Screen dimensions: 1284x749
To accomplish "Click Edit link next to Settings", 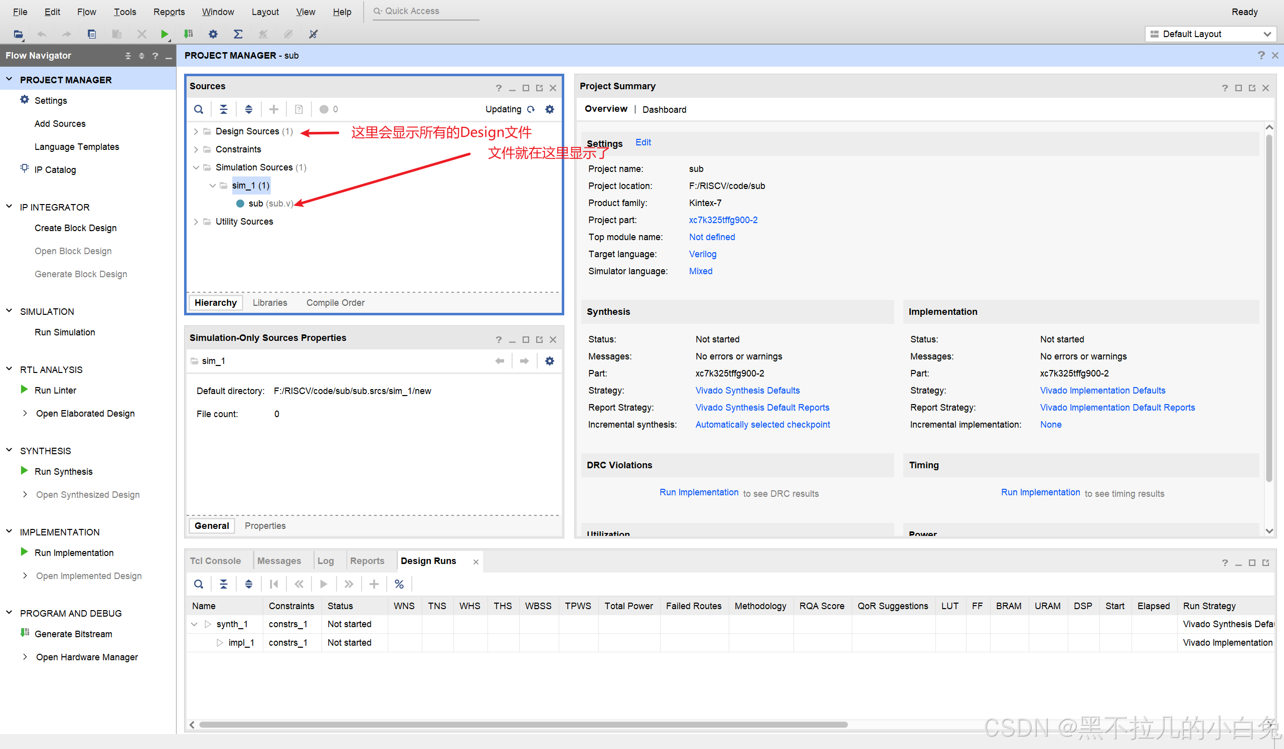I will point(643,142).
